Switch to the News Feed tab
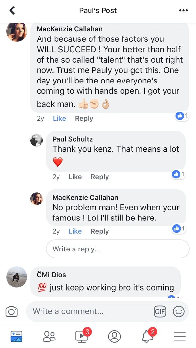 click(16, 336)
